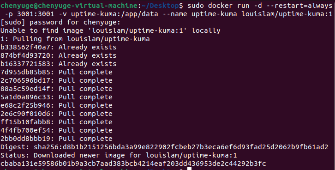Click layer ID 2bb0dd8bbb19
This screenshot has height=170, width=335.
pyautogui.click(x=25, y=139)
